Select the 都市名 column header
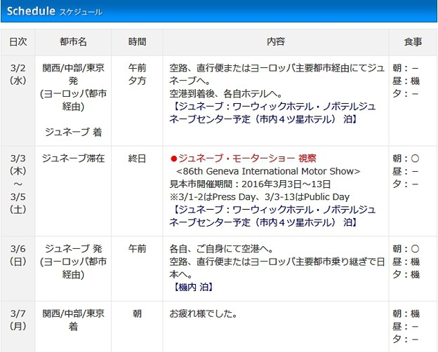 [73, 42]
